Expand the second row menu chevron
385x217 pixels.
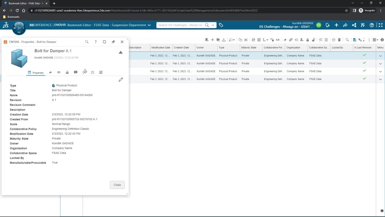click(x=380, y=64)
